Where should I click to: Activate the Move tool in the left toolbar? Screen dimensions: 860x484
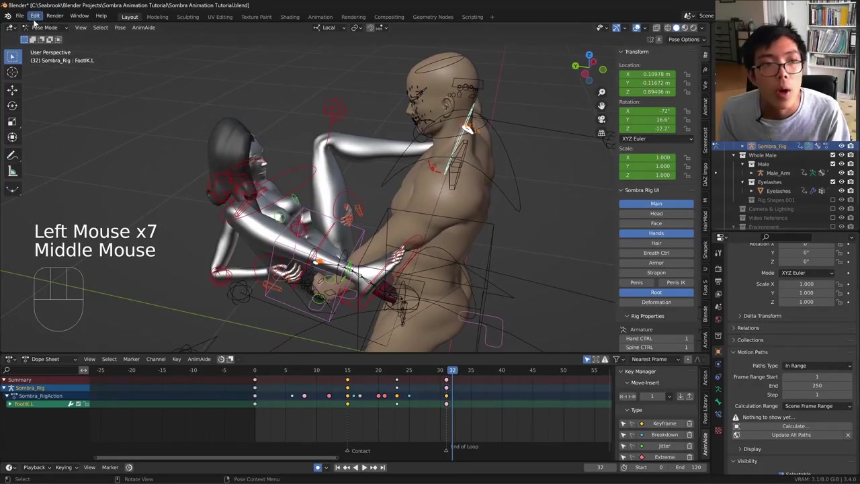click(12, 89)
